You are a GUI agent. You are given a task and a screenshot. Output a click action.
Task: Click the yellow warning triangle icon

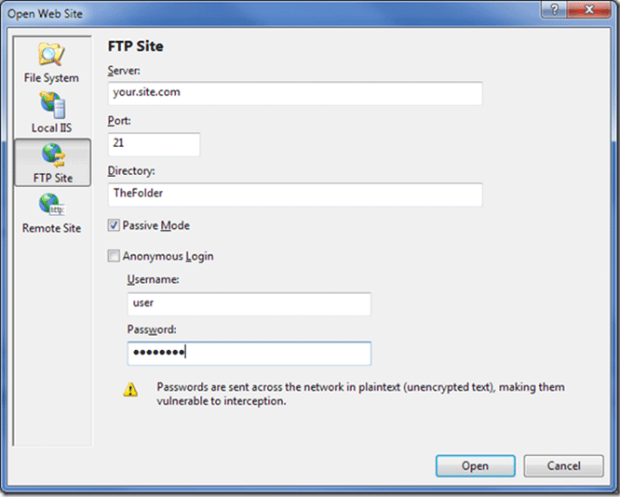point(130,391)
